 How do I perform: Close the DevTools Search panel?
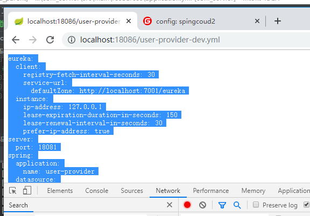tap(170, 205)
